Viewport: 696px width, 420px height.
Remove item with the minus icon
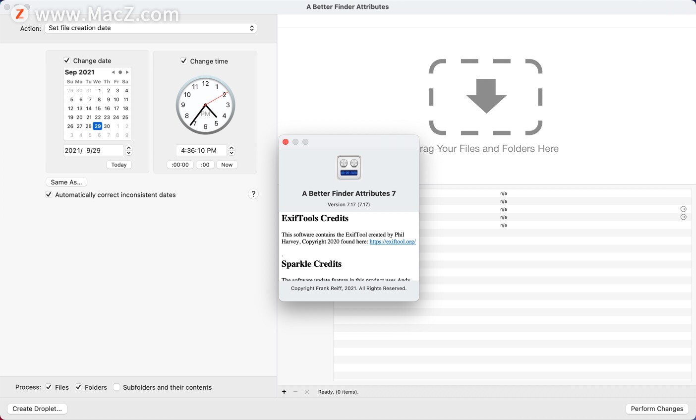(295, 392)
